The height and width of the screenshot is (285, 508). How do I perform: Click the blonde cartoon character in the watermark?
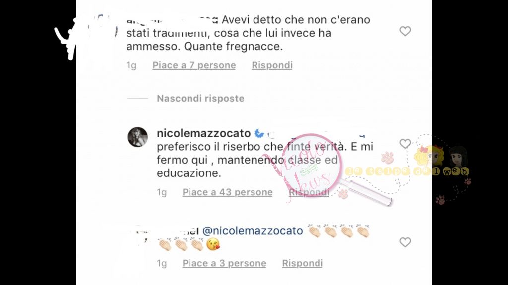pos(428,156)
